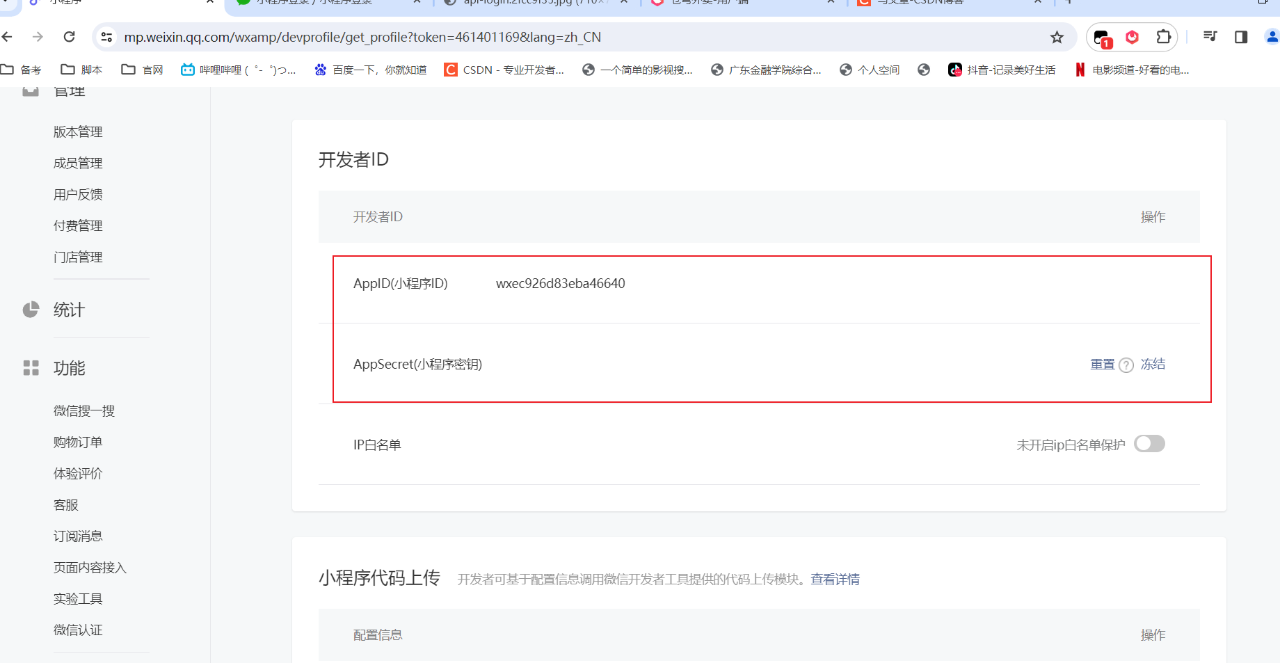This screenshot has height=663, width=1280.
Task: Open the 统计 sidebar section
Action: [69, 310]
